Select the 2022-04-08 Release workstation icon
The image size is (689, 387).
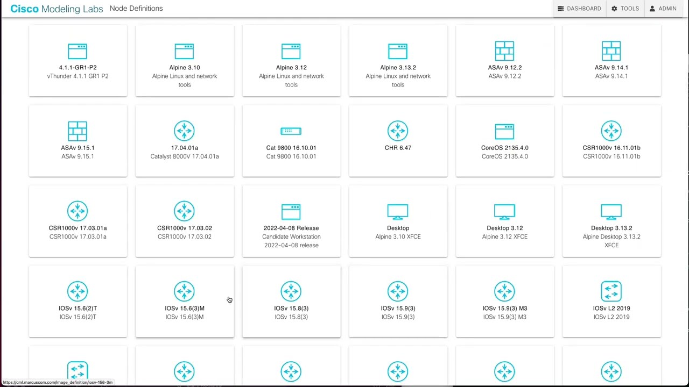pos(291,212)
